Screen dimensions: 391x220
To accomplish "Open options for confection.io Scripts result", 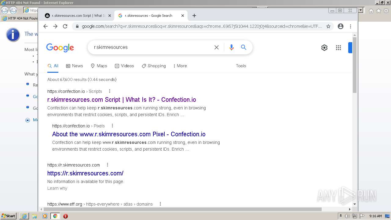I will 110,91.
